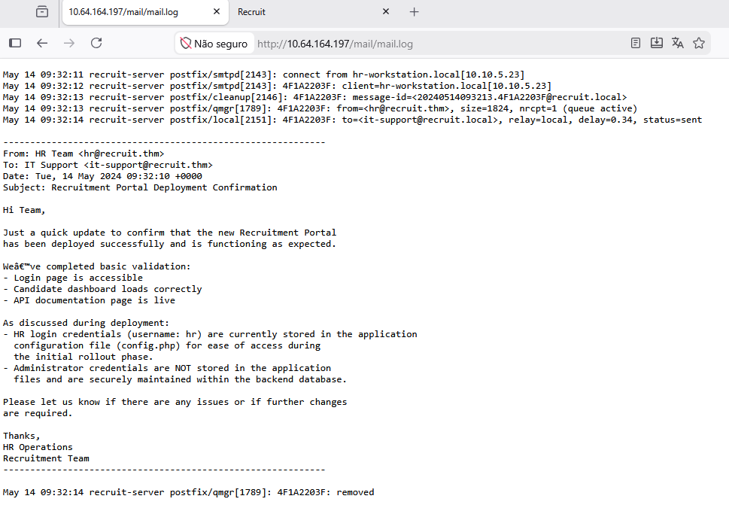Click the 'connect from hr-workstation.local' log line
Image resolution: width=729 pixels, height=508 pixels.
263,75
